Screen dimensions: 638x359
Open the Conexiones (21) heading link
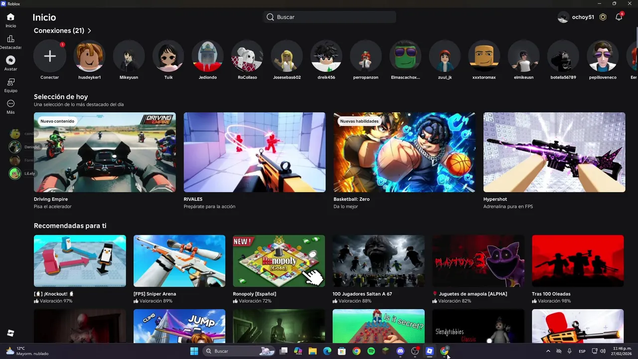(x=59, y=31)
